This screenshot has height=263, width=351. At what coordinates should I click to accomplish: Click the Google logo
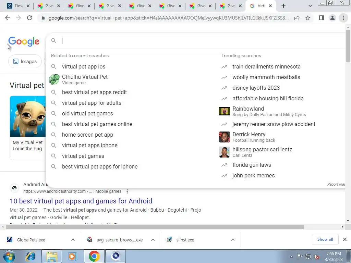coord(24,41)
